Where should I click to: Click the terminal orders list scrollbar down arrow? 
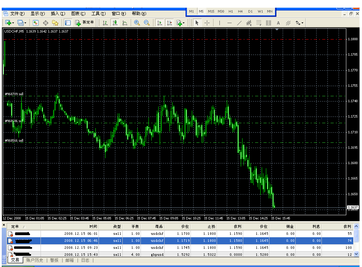(356, 254)
